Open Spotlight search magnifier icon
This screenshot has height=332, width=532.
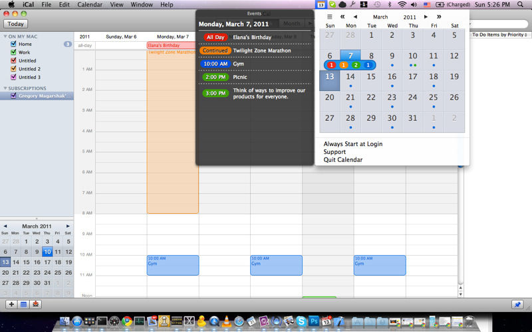520,5
